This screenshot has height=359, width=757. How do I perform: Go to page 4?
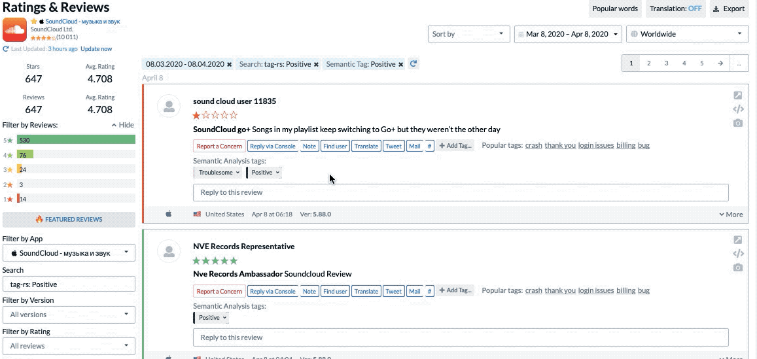pyautogui.click(x=684, y=63)
